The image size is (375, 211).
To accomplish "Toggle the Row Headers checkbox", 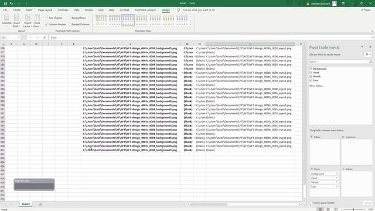I will pyautogui.click(x=47, y=18).
